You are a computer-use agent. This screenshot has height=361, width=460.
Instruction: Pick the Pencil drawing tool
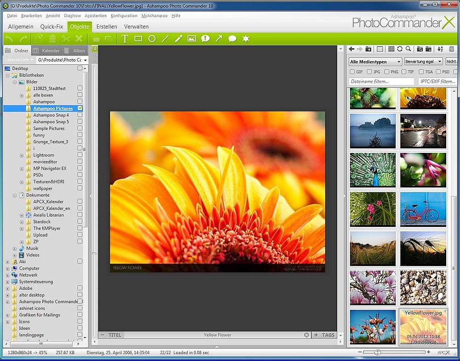coord(178,39)
